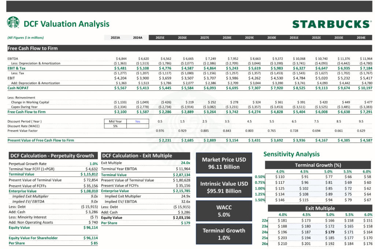The image size is (375, 249).
Task: Click the DCF Calculation - Exit Multiple header
Action: 145,156
